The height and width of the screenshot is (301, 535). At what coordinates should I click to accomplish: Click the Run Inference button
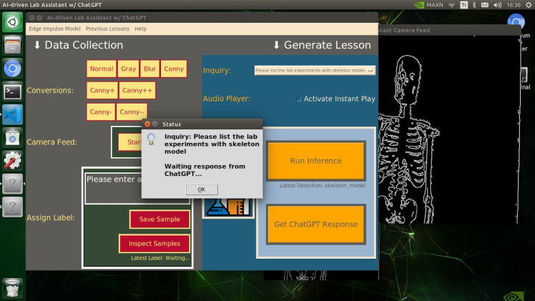click(x=316, y=161)
